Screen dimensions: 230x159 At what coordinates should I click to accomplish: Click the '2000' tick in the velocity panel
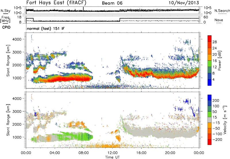(x=17, y=124)
